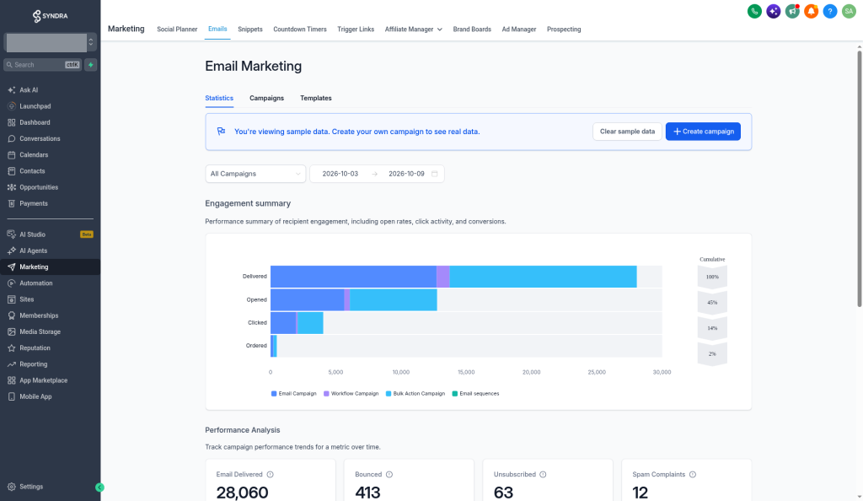Expand the All Campaigns dropdown
This screenshot has width=863, height=501.
pos(255,174)
